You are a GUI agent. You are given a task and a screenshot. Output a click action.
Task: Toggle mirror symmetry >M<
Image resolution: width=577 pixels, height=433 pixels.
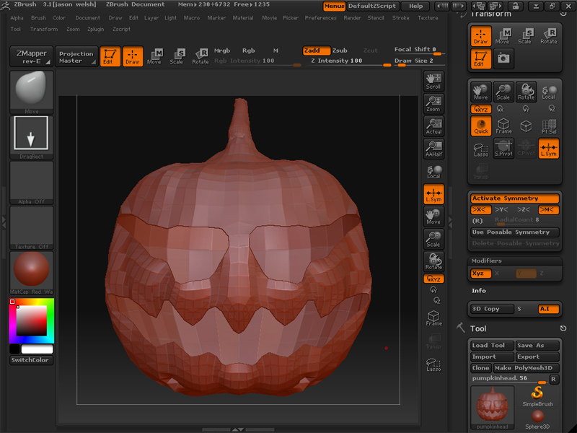(x=548, y=210)
